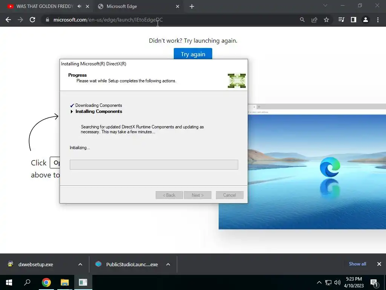Close the Microsoft Edge tab
This screenshot has height=290, width=386.
(x=178, y=6)
